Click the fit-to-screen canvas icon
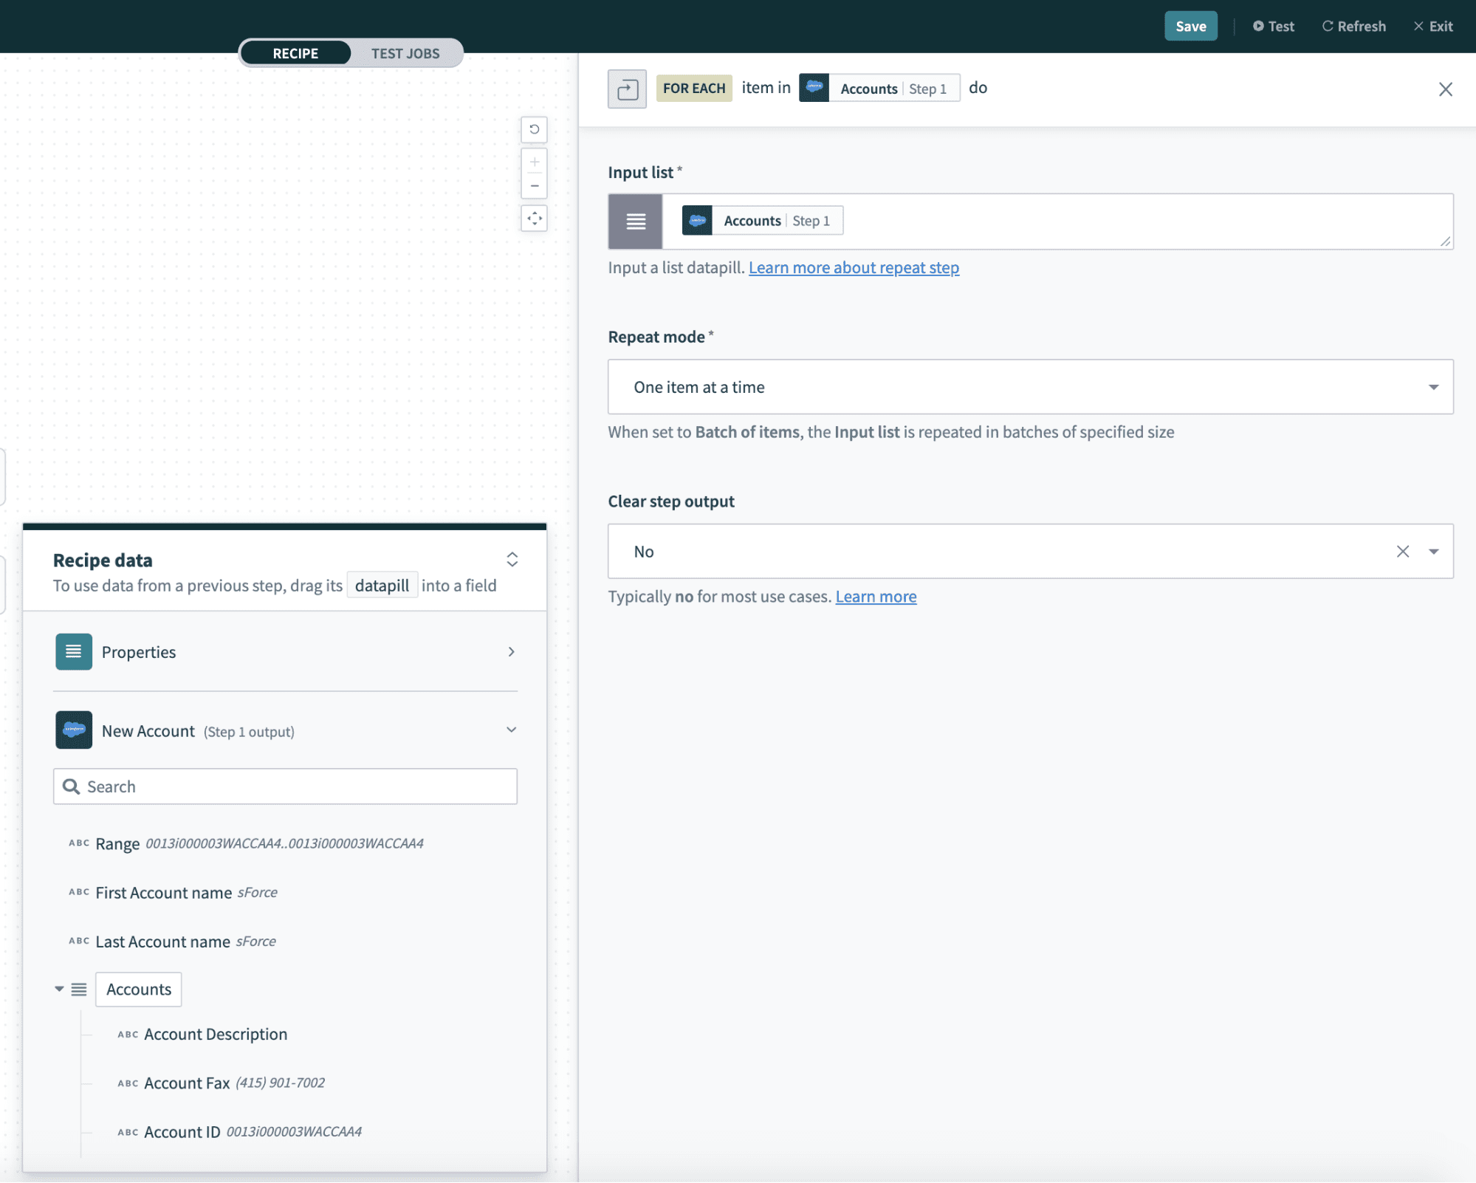Screen dimensions: 1476x1183 (x=534, y=219)
